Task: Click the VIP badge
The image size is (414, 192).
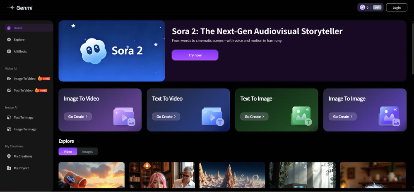Action: tap(377, 7)
